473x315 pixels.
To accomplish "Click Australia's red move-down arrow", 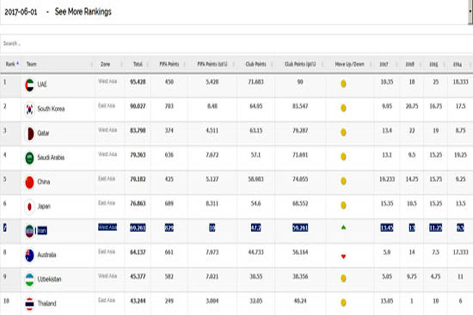I will (x=343, y=257).
